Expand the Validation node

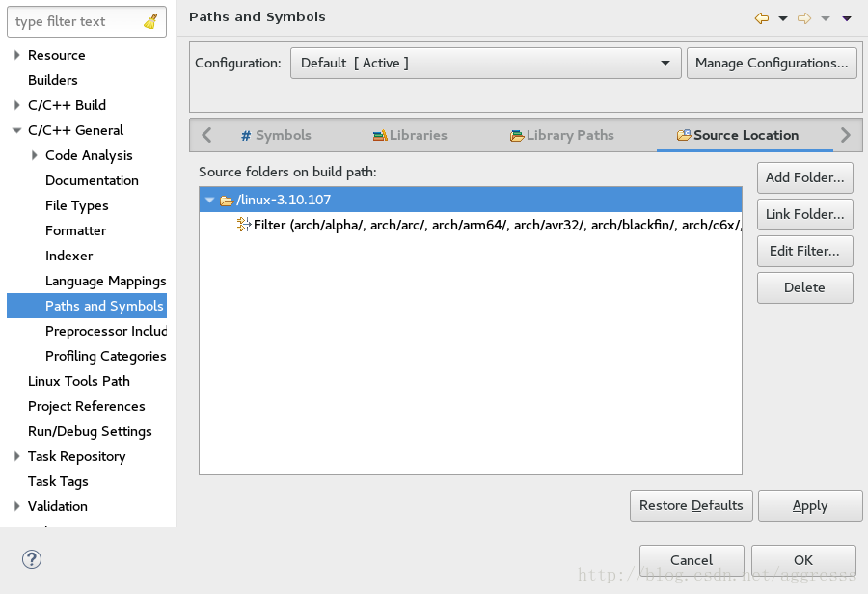[x=16, y=506]
